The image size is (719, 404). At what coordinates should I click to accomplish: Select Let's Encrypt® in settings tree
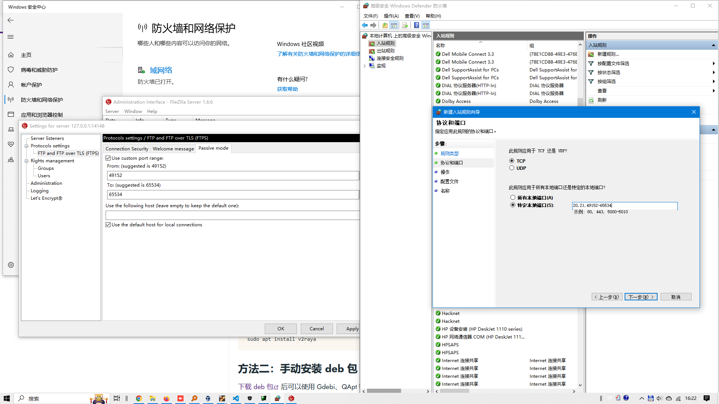46,198
